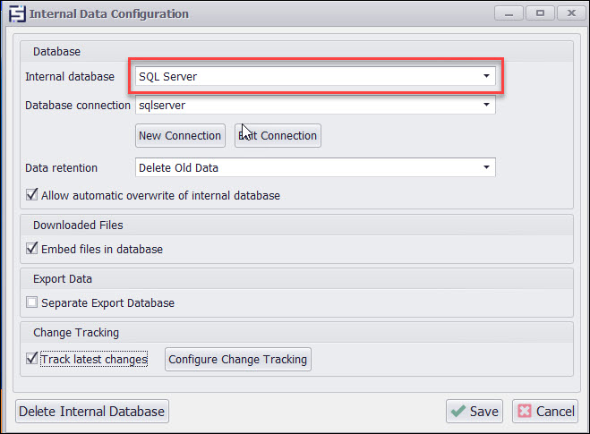590x434 pixels.
Task: Click Delete Internal Database button
Action: (92, 412)
